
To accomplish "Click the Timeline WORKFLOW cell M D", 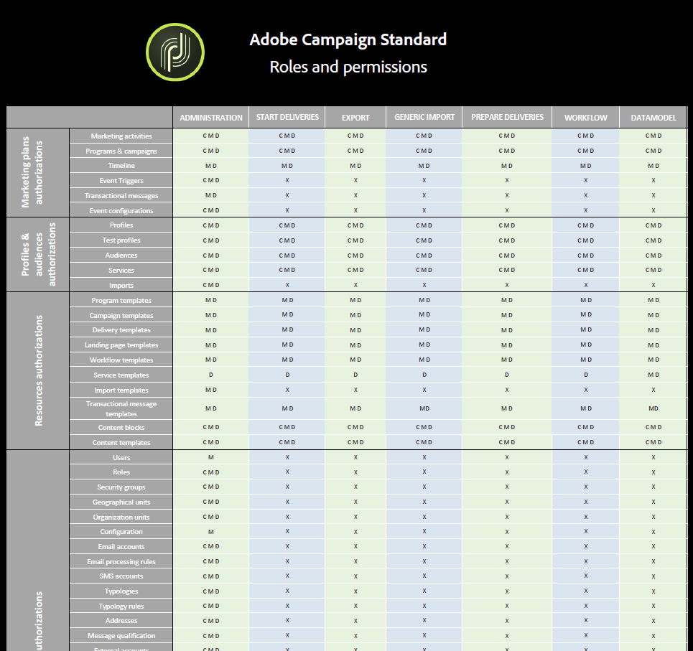I will pos(585,166).
